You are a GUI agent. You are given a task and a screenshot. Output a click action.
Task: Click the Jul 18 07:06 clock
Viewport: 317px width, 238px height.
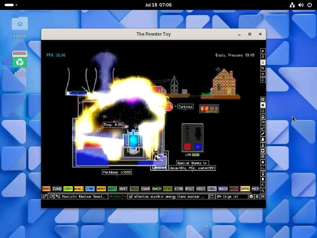coord(158,5)
